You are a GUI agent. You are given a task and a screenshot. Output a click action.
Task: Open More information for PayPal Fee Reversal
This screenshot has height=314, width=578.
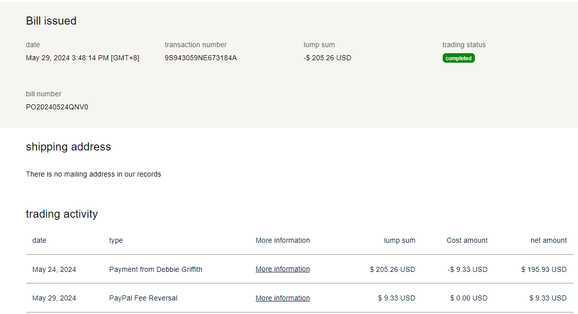[x=282, y=298]
